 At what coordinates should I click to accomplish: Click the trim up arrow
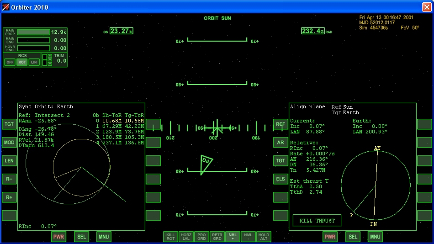click(x=50, y=56)
